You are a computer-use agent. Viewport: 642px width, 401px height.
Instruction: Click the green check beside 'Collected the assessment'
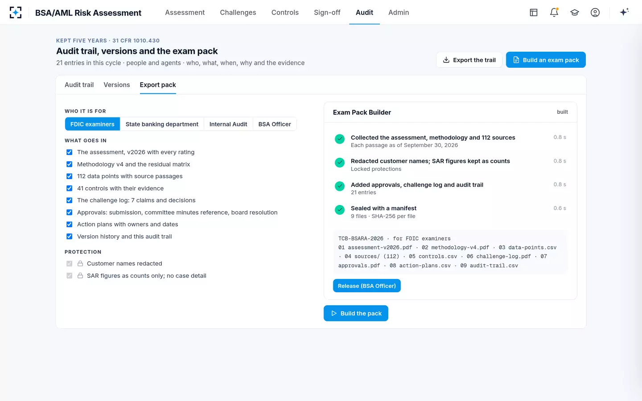(340, 139)
